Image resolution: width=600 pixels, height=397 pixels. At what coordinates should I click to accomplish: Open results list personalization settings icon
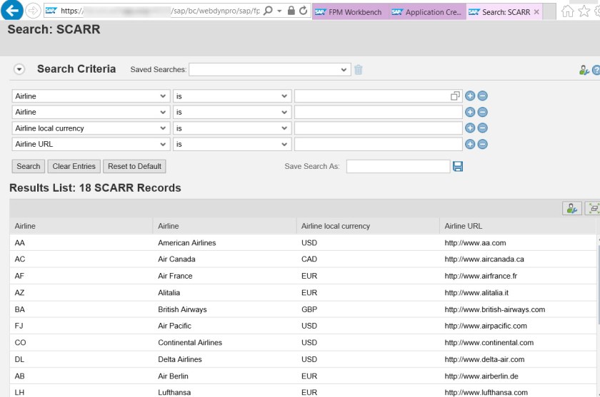coord(571,208)
